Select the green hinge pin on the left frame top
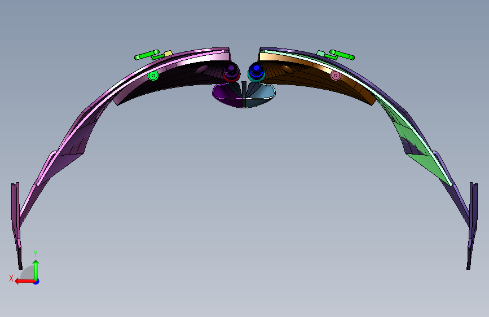 (147, 55)
